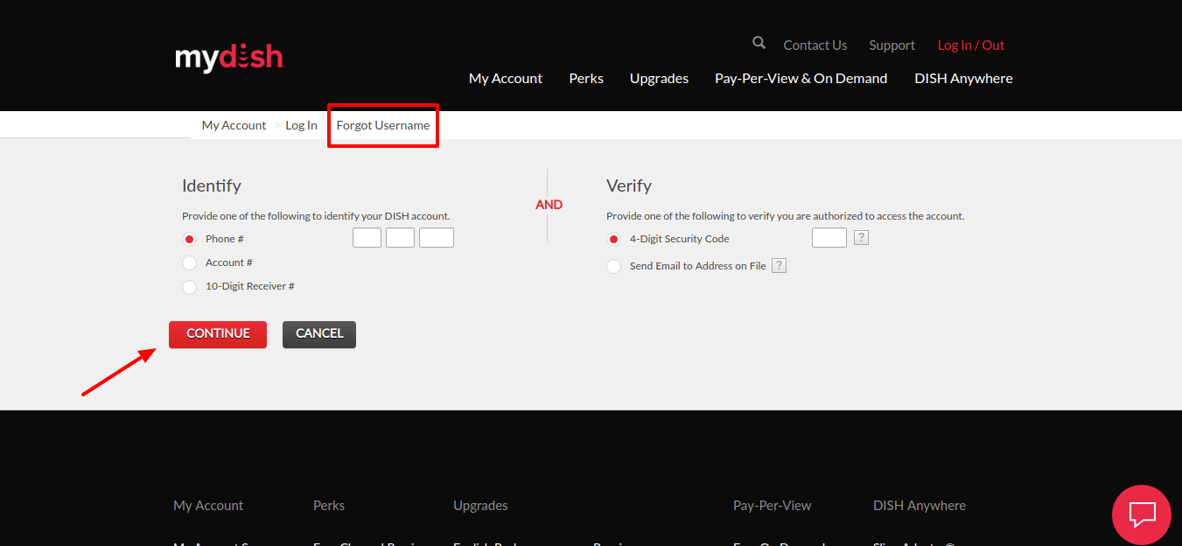1182x546 pixels.
Task: Click the Identify section heading
Action: click(x=212, y=186)
